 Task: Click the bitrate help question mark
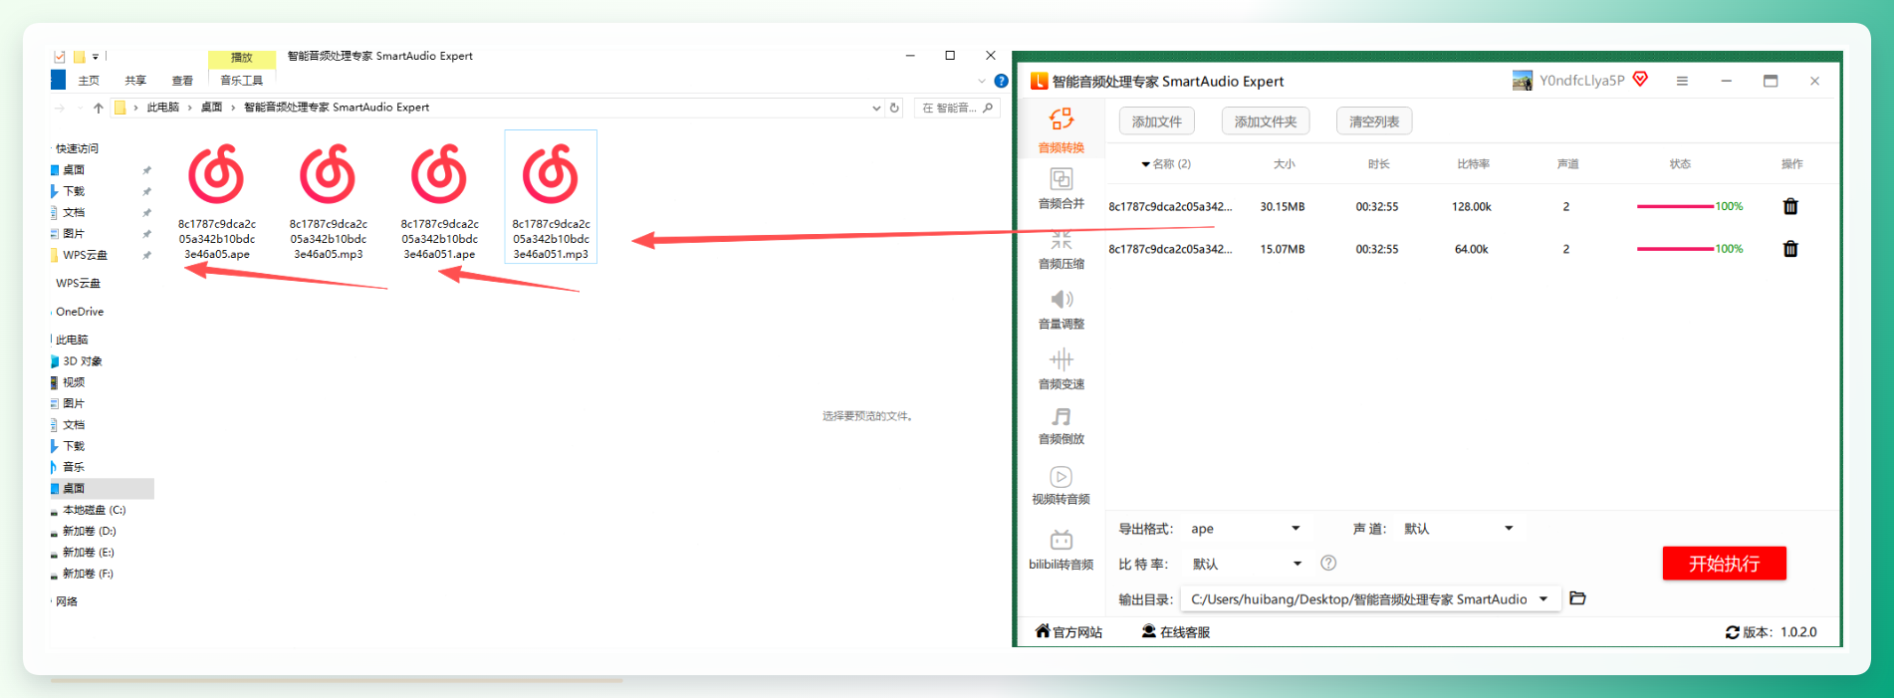[x=1328, y=564]
